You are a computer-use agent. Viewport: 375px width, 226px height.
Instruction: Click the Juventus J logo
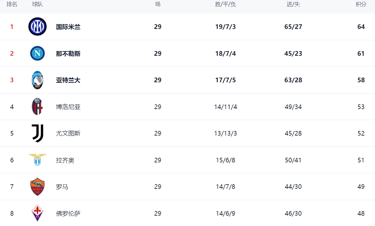(x=37, y=133)
